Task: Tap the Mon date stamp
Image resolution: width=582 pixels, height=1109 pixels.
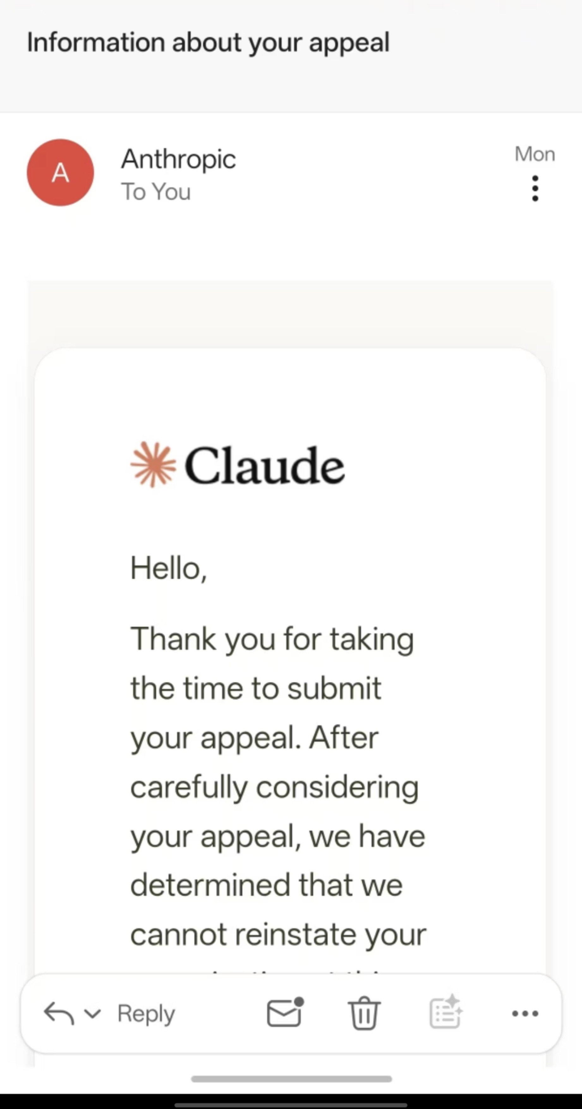Action: click(535, 154)
